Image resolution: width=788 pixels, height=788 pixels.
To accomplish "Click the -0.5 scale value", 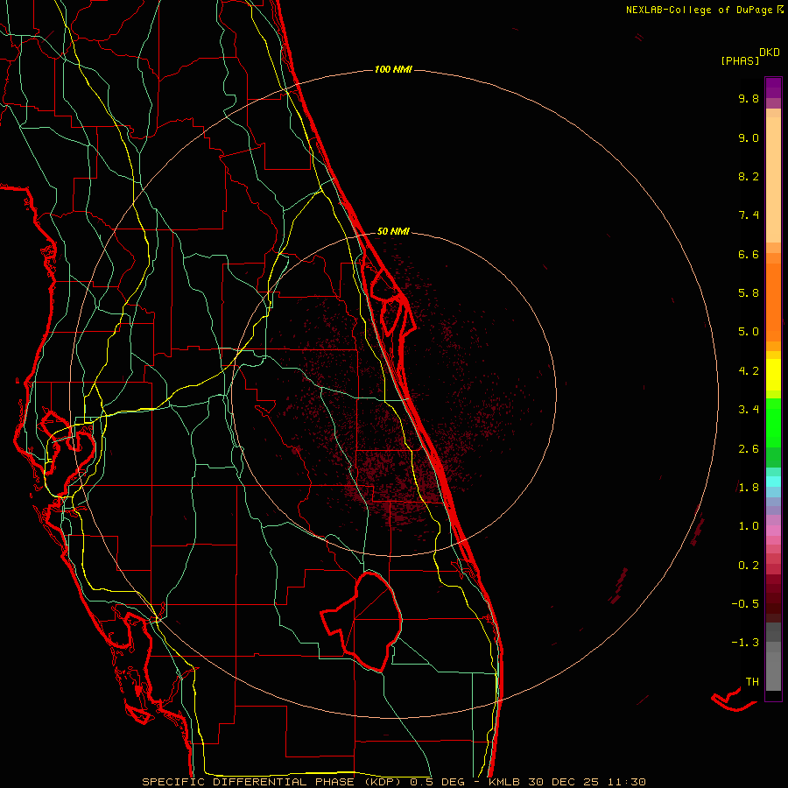I will pos(745,604).
